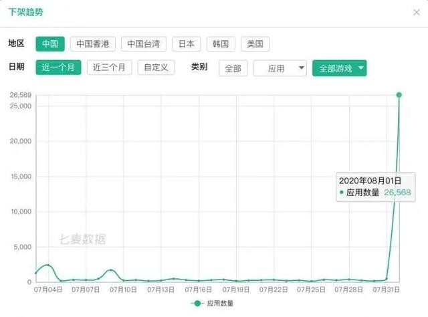
Task: Switch region to 韩国
Action: [221, 44]
